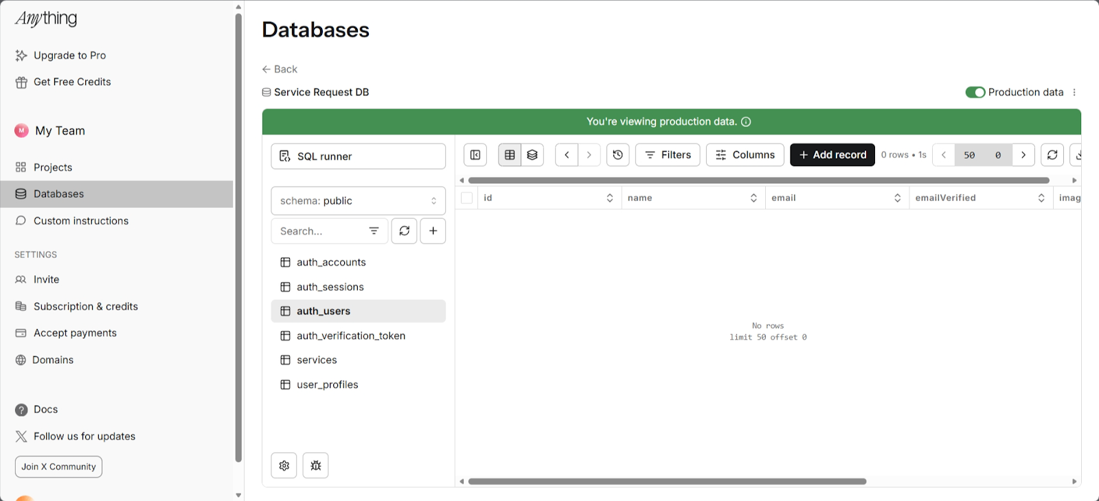Sort by the name column
This screenshot has height=501, width=1099.
(754, 198)
